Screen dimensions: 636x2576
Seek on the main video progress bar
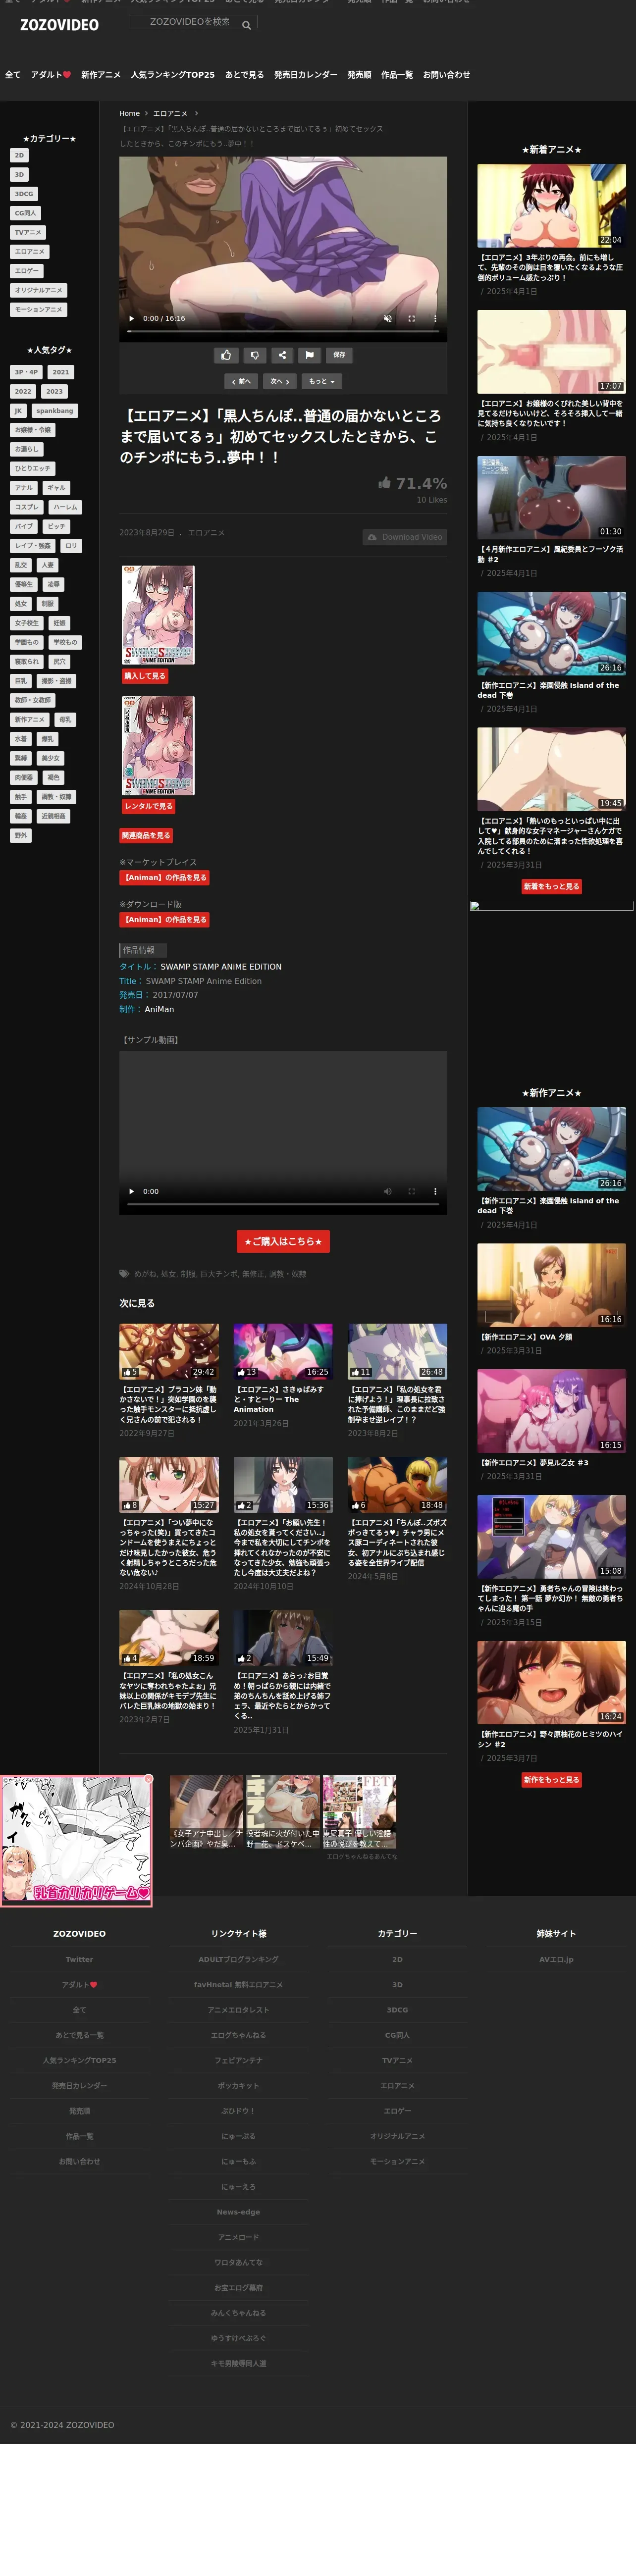pos(283,331)
